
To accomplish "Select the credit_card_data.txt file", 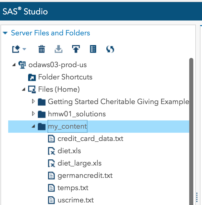I will click(x=90, y=138).
